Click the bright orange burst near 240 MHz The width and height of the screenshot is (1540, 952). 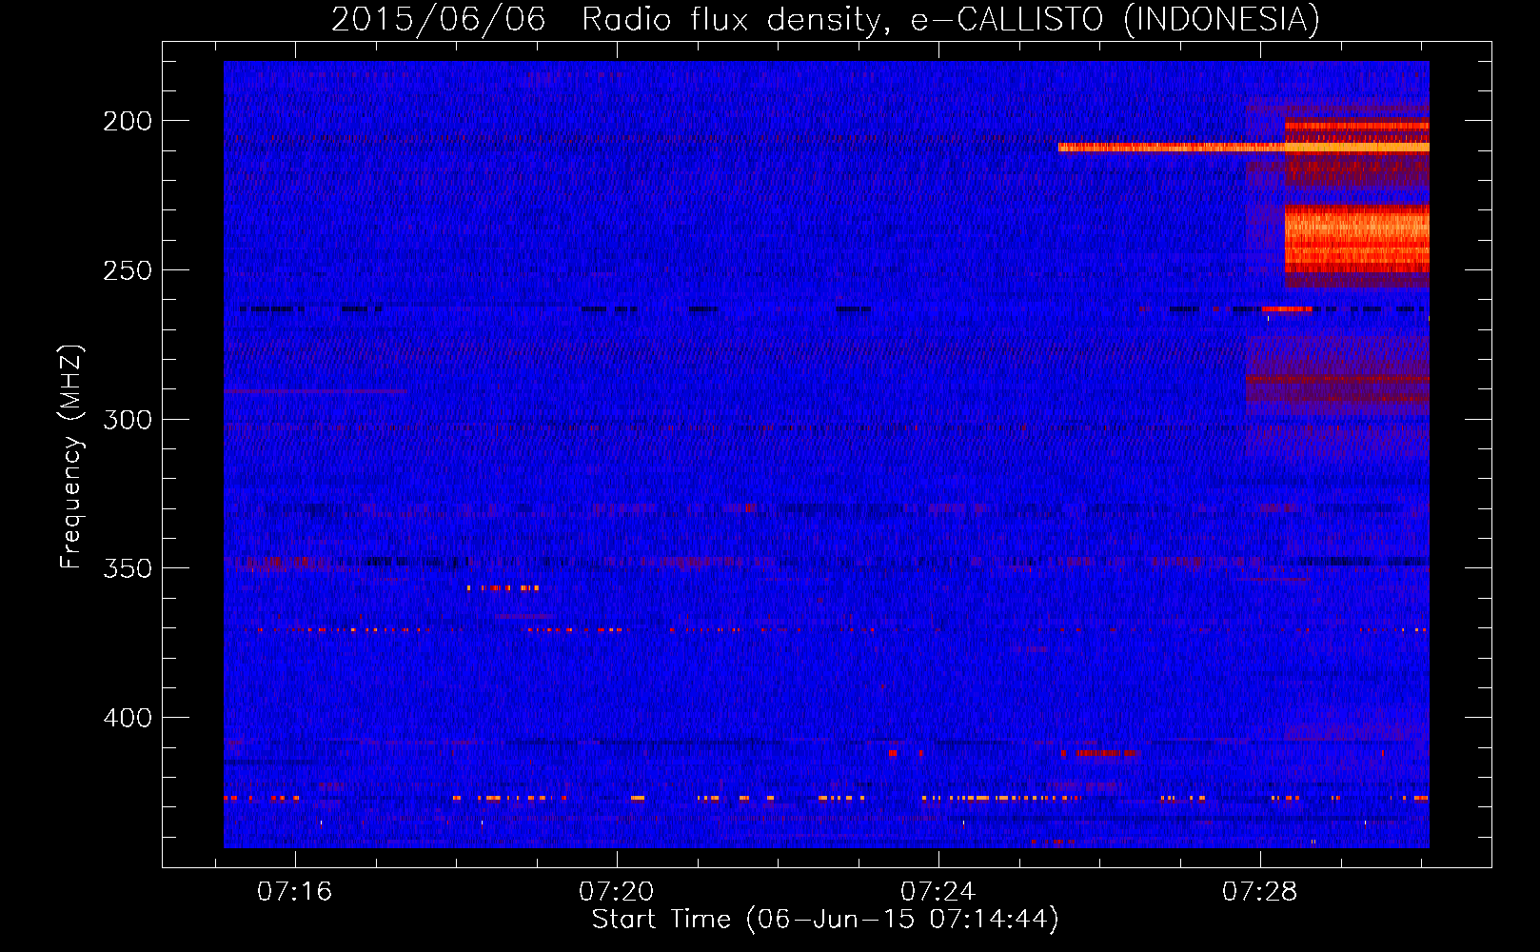coord(1356,239)
